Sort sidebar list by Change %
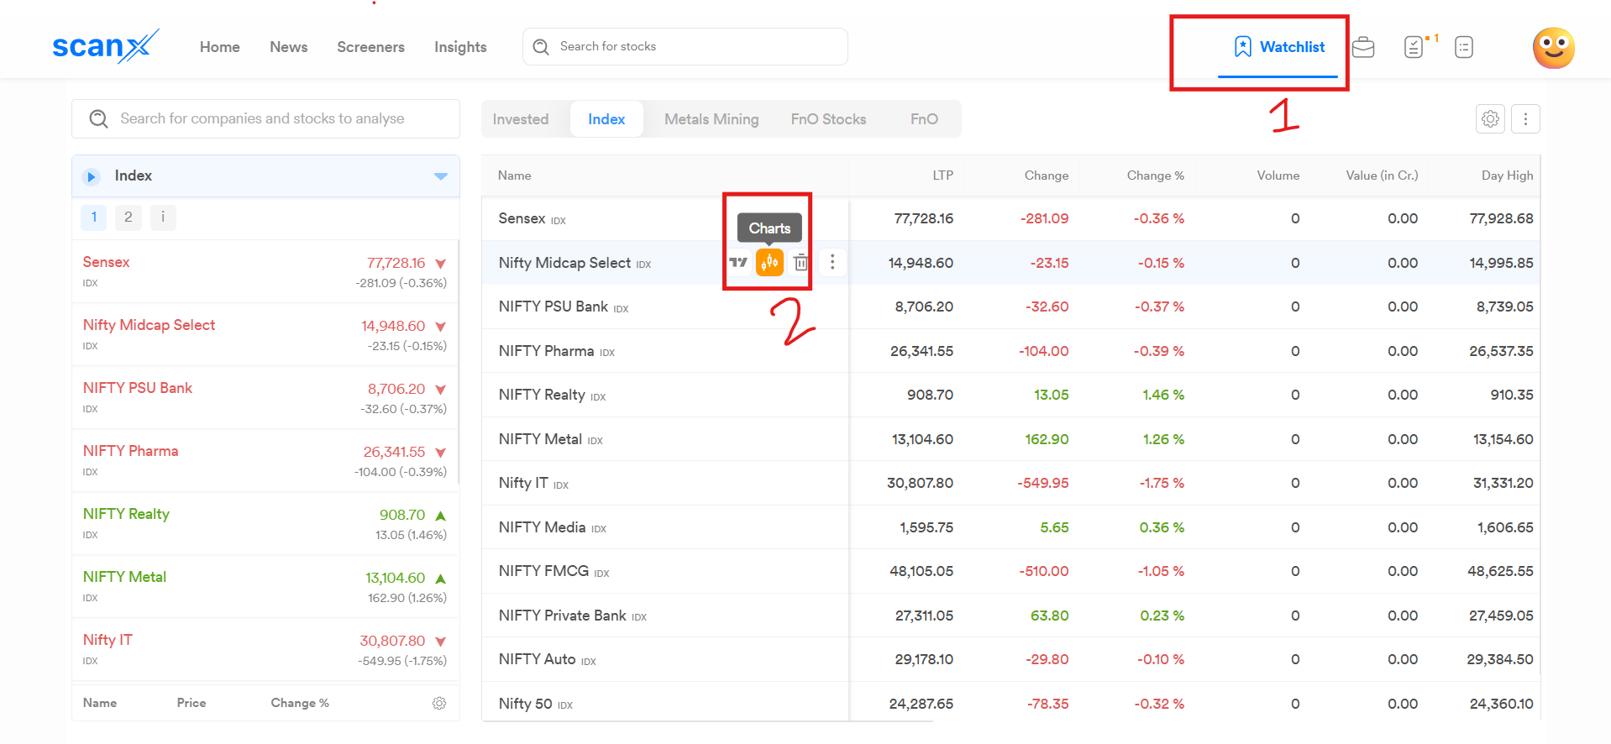The width and height of the screenshot is (1611, 744). (x=300, y=703)
